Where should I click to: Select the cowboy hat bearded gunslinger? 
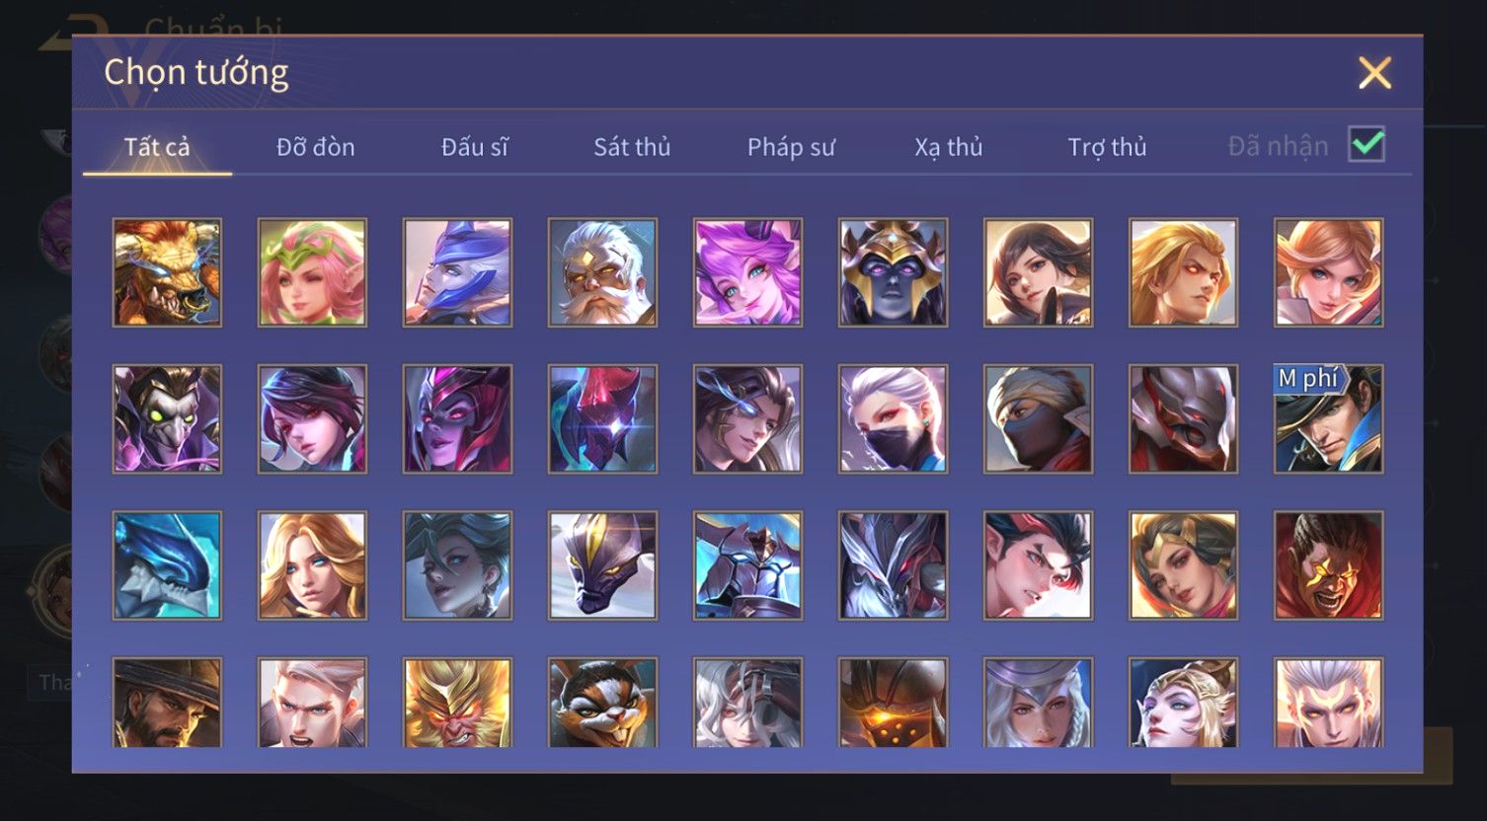(167, 703)
